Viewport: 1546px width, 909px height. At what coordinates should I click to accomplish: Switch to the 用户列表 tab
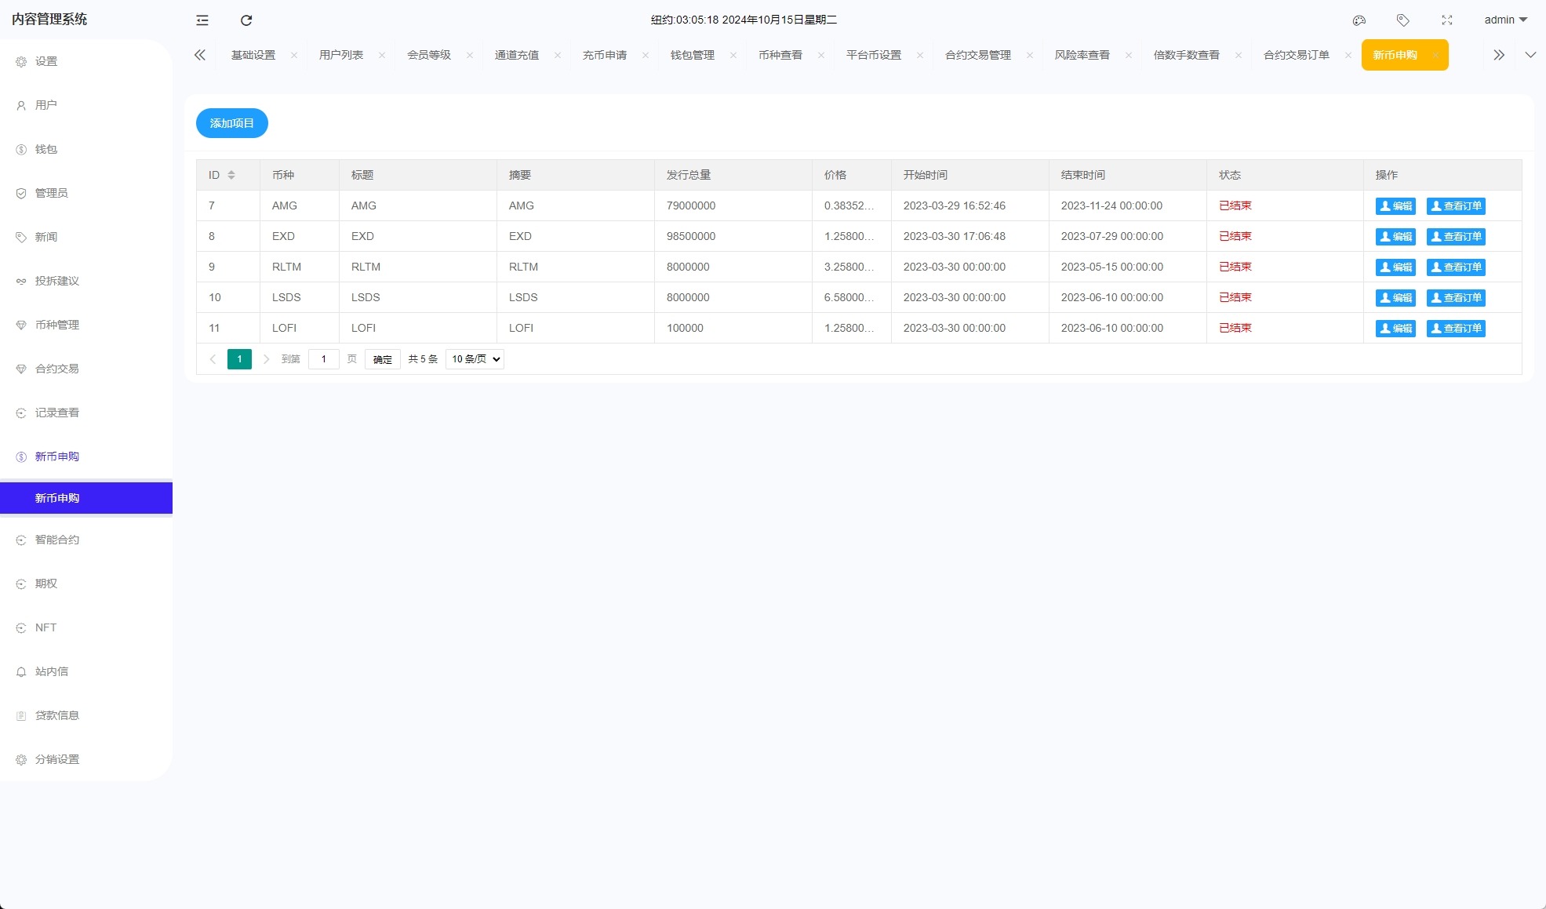341,55
